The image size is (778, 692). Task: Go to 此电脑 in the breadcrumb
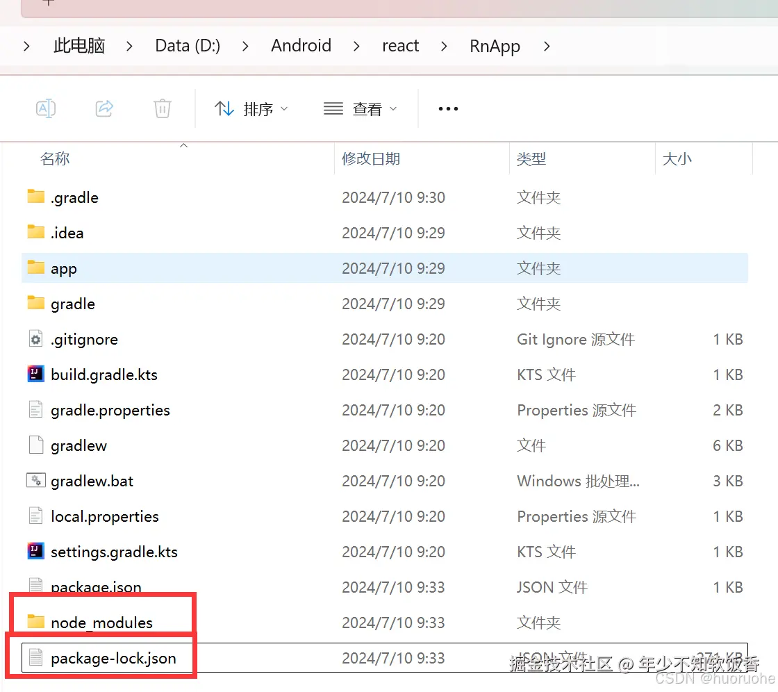point(79,46)
